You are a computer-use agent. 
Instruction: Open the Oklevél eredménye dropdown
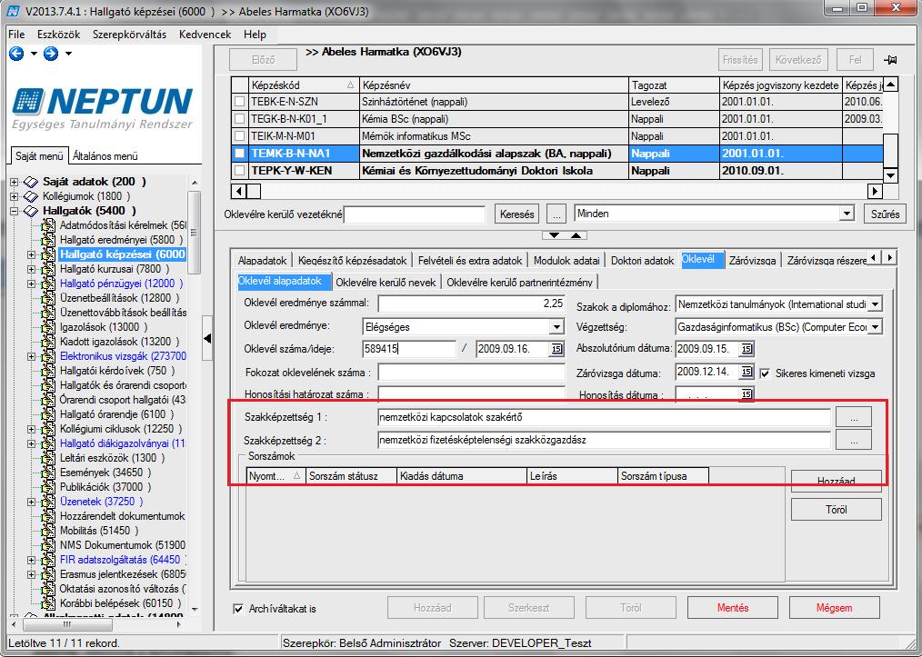pyautogui.click(x=556, y=327)
